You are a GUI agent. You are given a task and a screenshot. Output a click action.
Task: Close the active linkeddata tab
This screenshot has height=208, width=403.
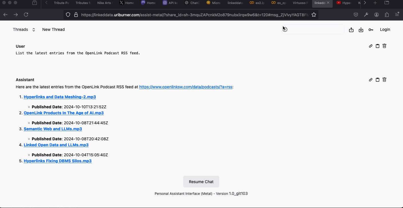(328, 3)
